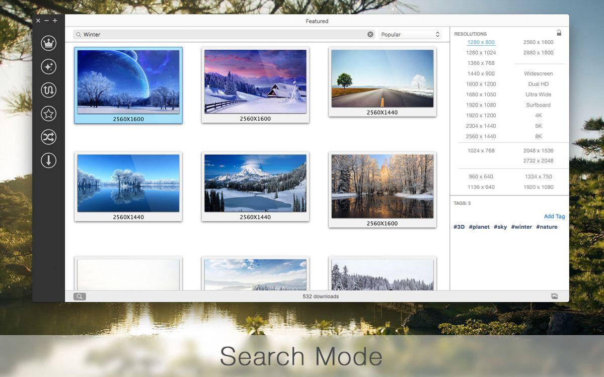The image size is (604, 377).
Task: Click the Add Tag link
Action: click(x=554, y=217)
